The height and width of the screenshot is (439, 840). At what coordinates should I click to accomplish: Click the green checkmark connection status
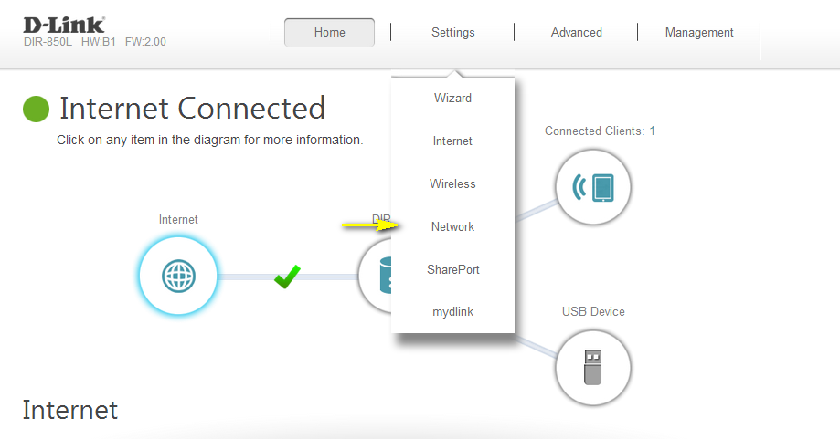click(287, 276)
